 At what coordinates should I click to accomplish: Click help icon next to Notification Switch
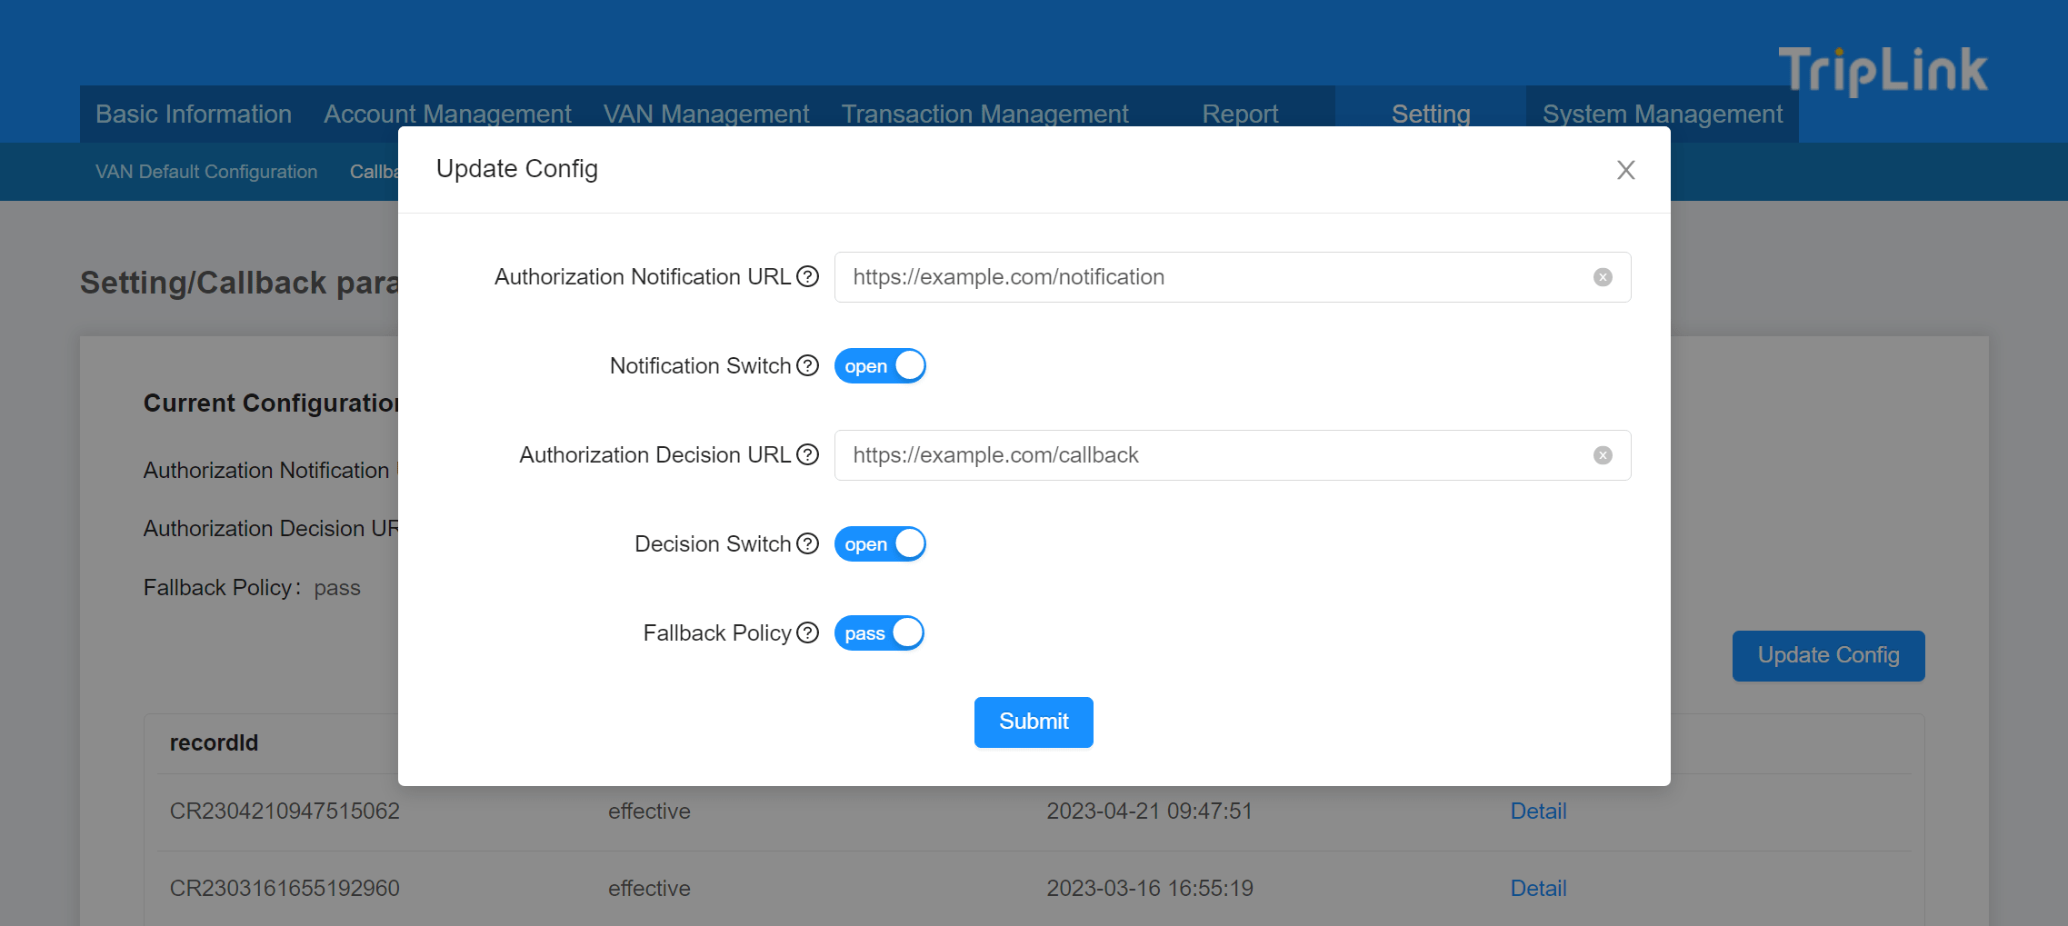pos(807,365)
